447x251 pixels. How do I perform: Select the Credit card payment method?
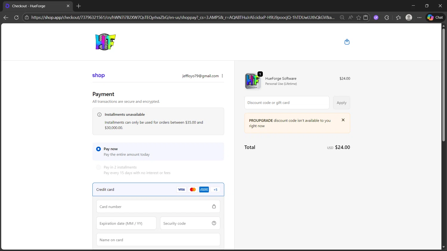click(x=158, y=189)
